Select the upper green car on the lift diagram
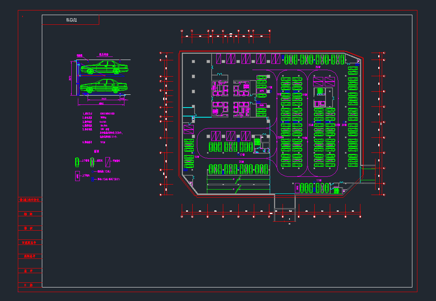 point(104,67)
